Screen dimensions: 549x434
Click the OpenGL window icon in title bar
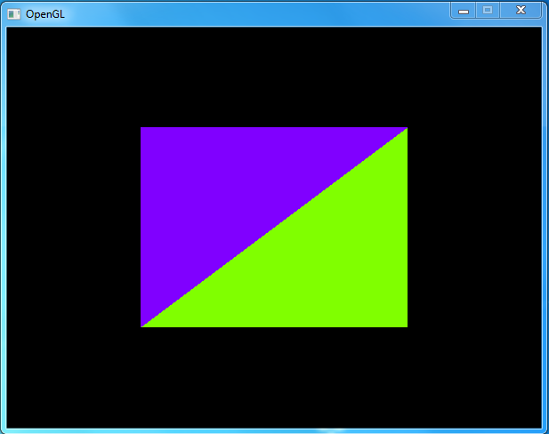[13, 13]
